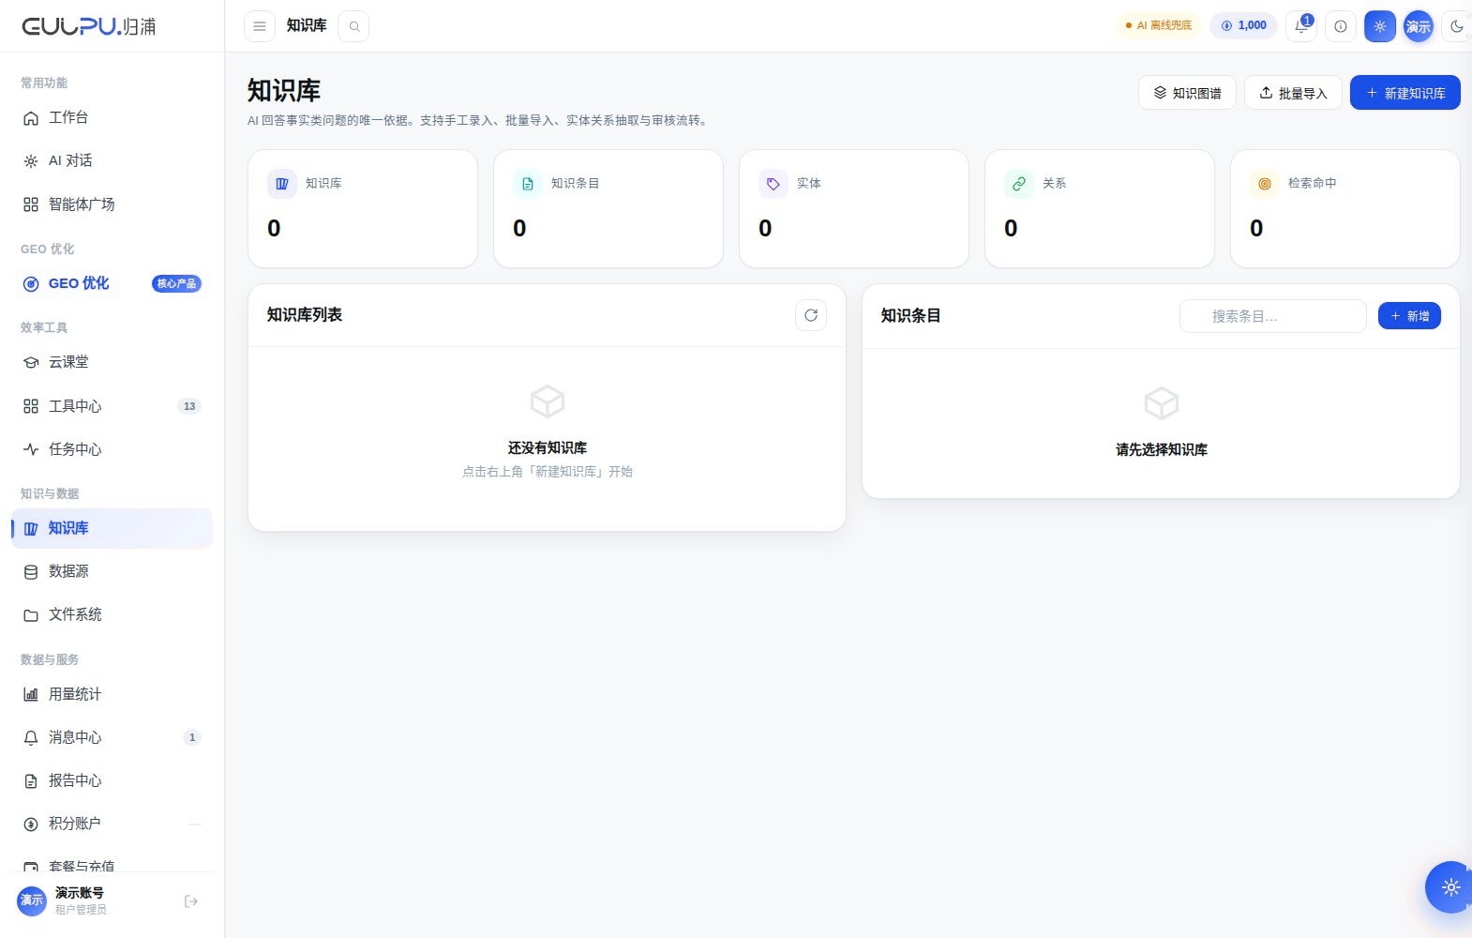Focus the 搜索条目 search field
Viewport: 1472px width, 938px height.
coord(1272,316)
